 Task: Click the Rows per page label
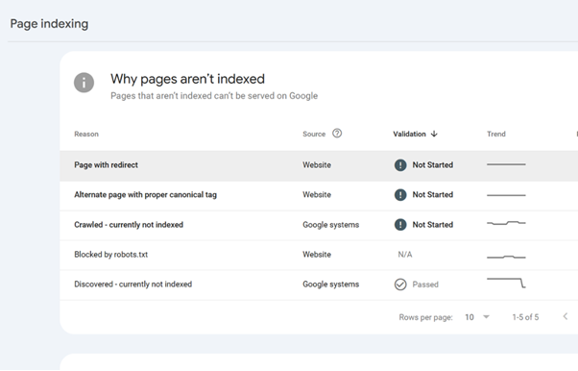425,317
